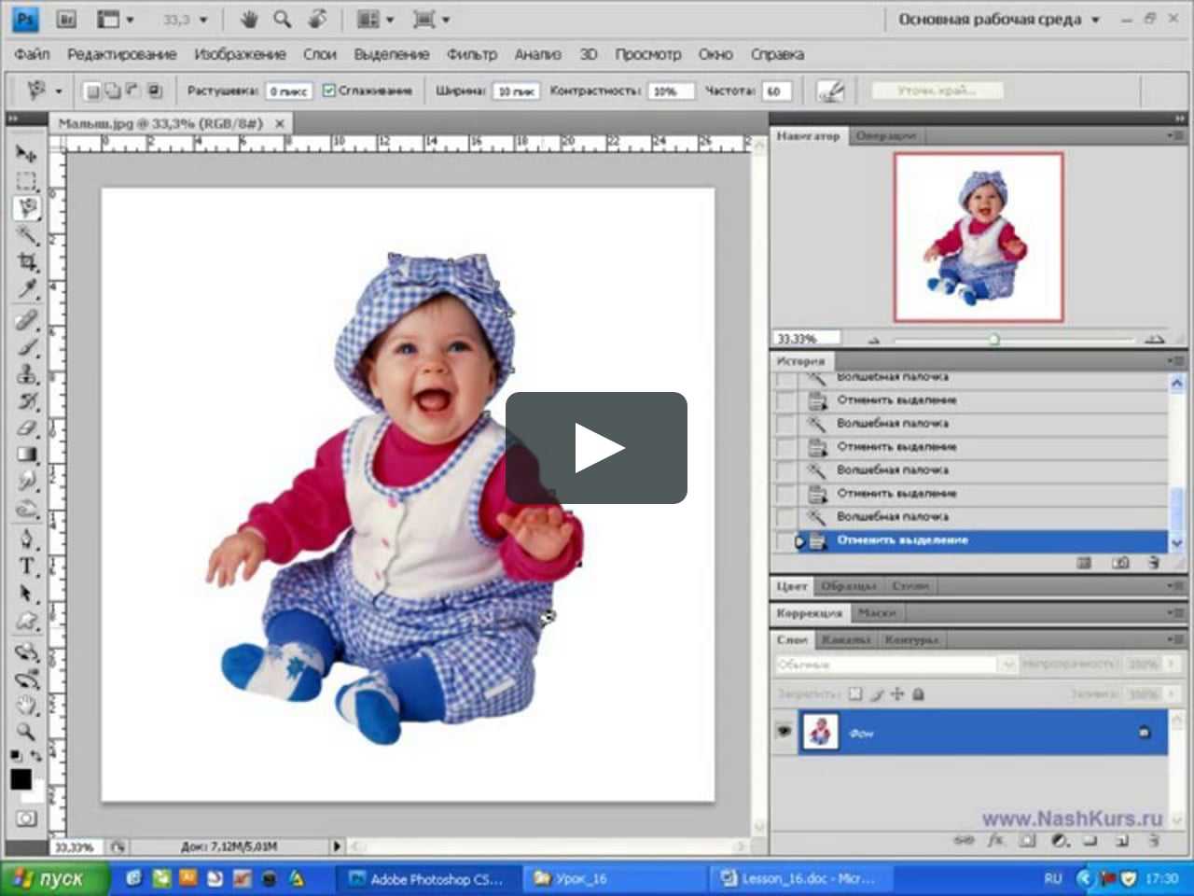
Task: Open Lesson_16.doc taskbar window button
Action: [802, 878]
